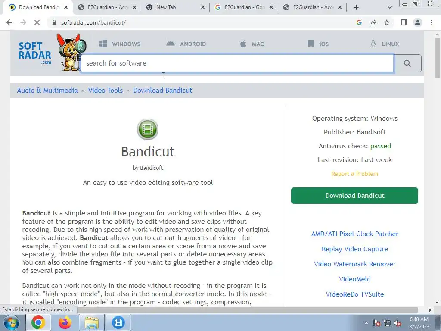Show hidden tray icons arrow

[366, 323]
